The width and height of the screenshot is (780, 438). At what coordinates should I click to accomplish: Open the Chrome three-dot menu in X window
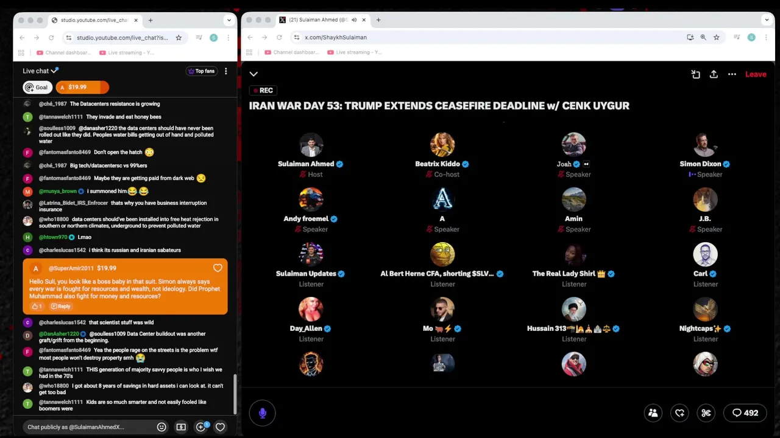tap(767, 38)
